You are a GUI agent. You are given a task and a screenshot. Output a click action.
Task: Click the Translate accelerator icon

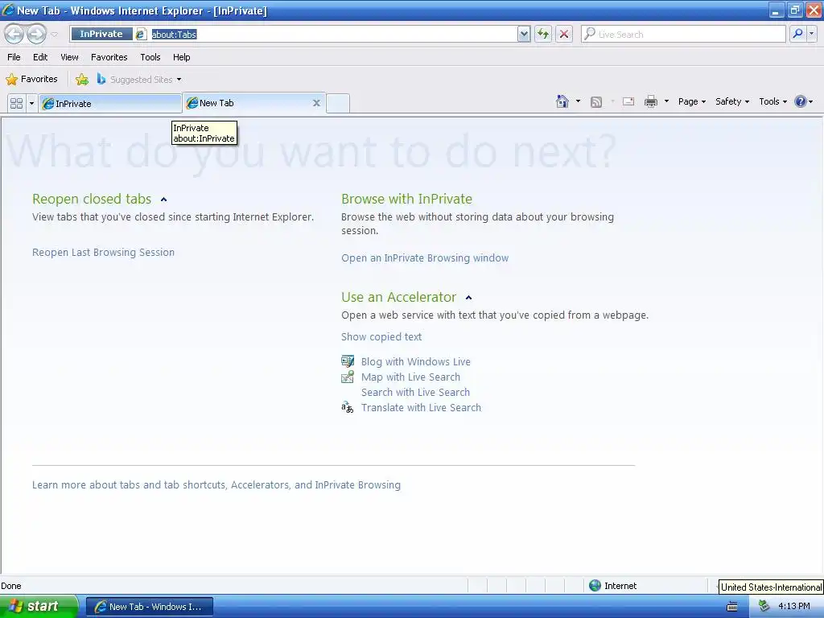[x=348, y=407]
